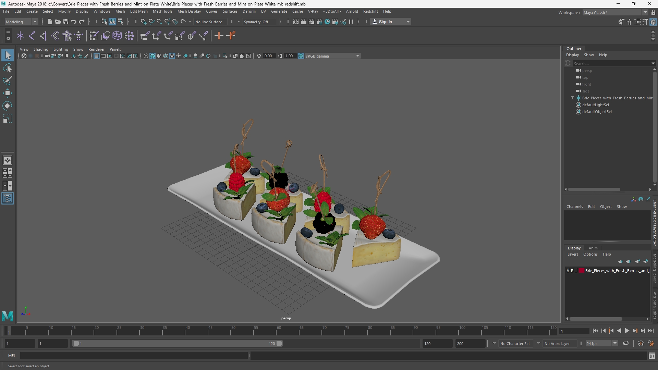This screenshot has height=370, width=658.
Task: Toggle the color management sRGB button
Action: point(301,56)
